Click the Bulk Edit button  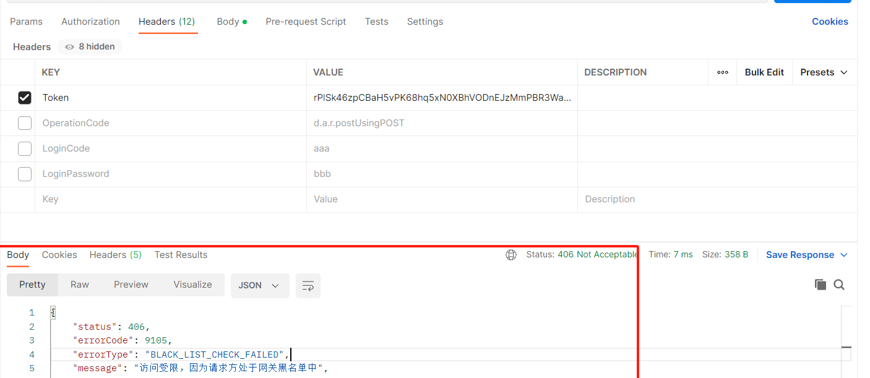point(764,72)
